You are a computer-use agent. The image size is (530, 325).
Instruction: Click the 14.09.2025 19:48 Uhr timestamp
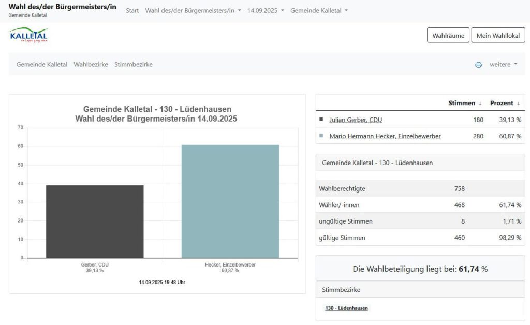click(x=162, y=282)
